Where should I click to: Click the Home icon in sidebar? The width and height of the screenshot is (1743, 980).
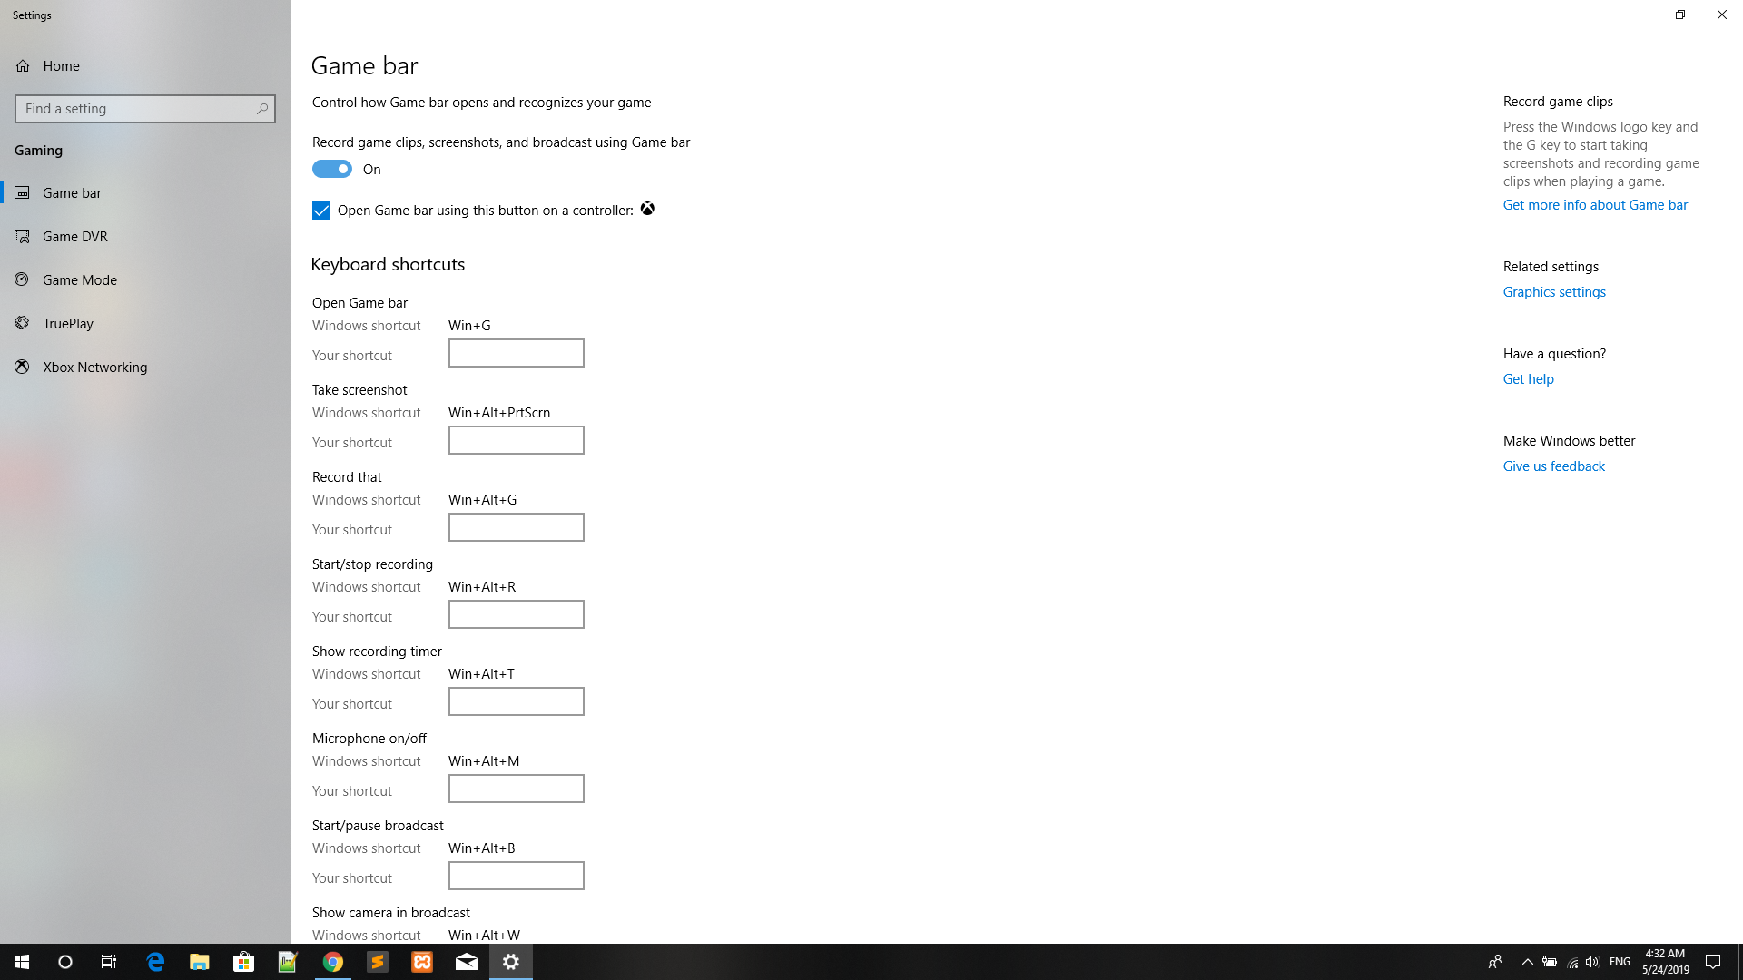[23, 66]
